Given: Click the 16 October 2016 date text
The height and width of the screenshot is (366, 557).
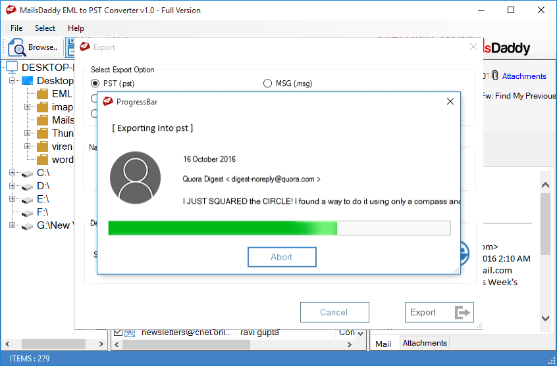Looking at the screenshot, I should (x=209, y=159).
